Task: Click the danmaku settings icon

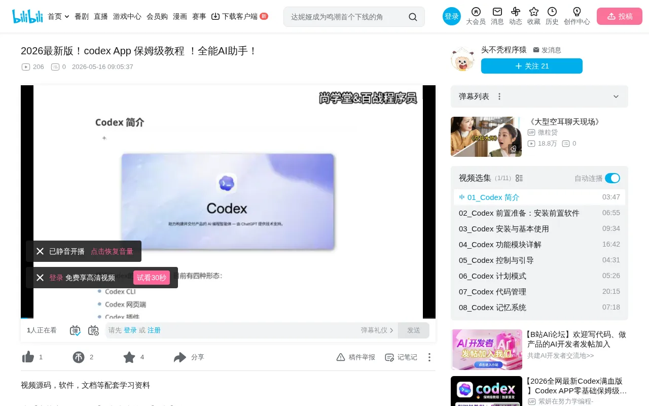Action: coord(93,330)
